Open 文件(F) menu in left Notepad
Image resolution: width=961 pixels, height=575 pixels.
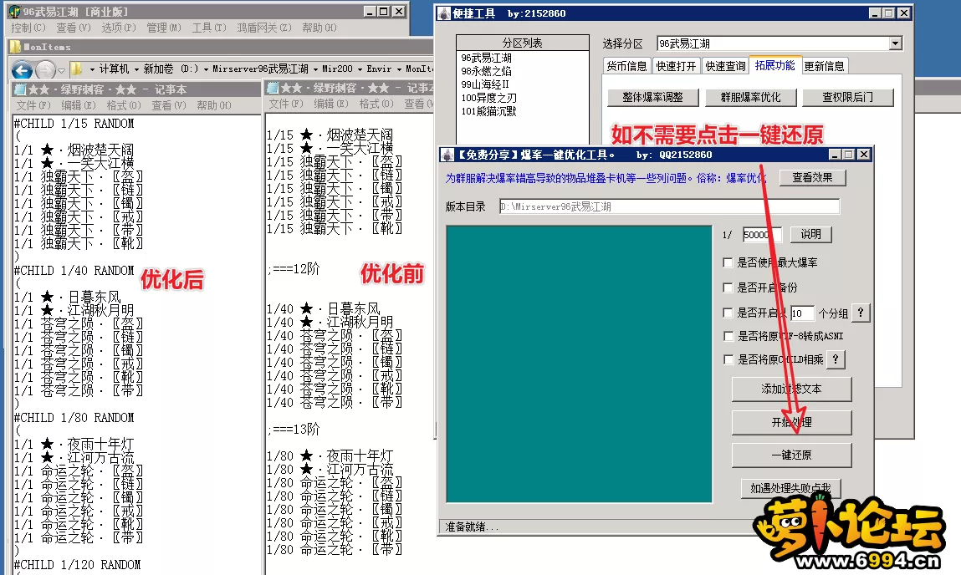click(33, 105)
